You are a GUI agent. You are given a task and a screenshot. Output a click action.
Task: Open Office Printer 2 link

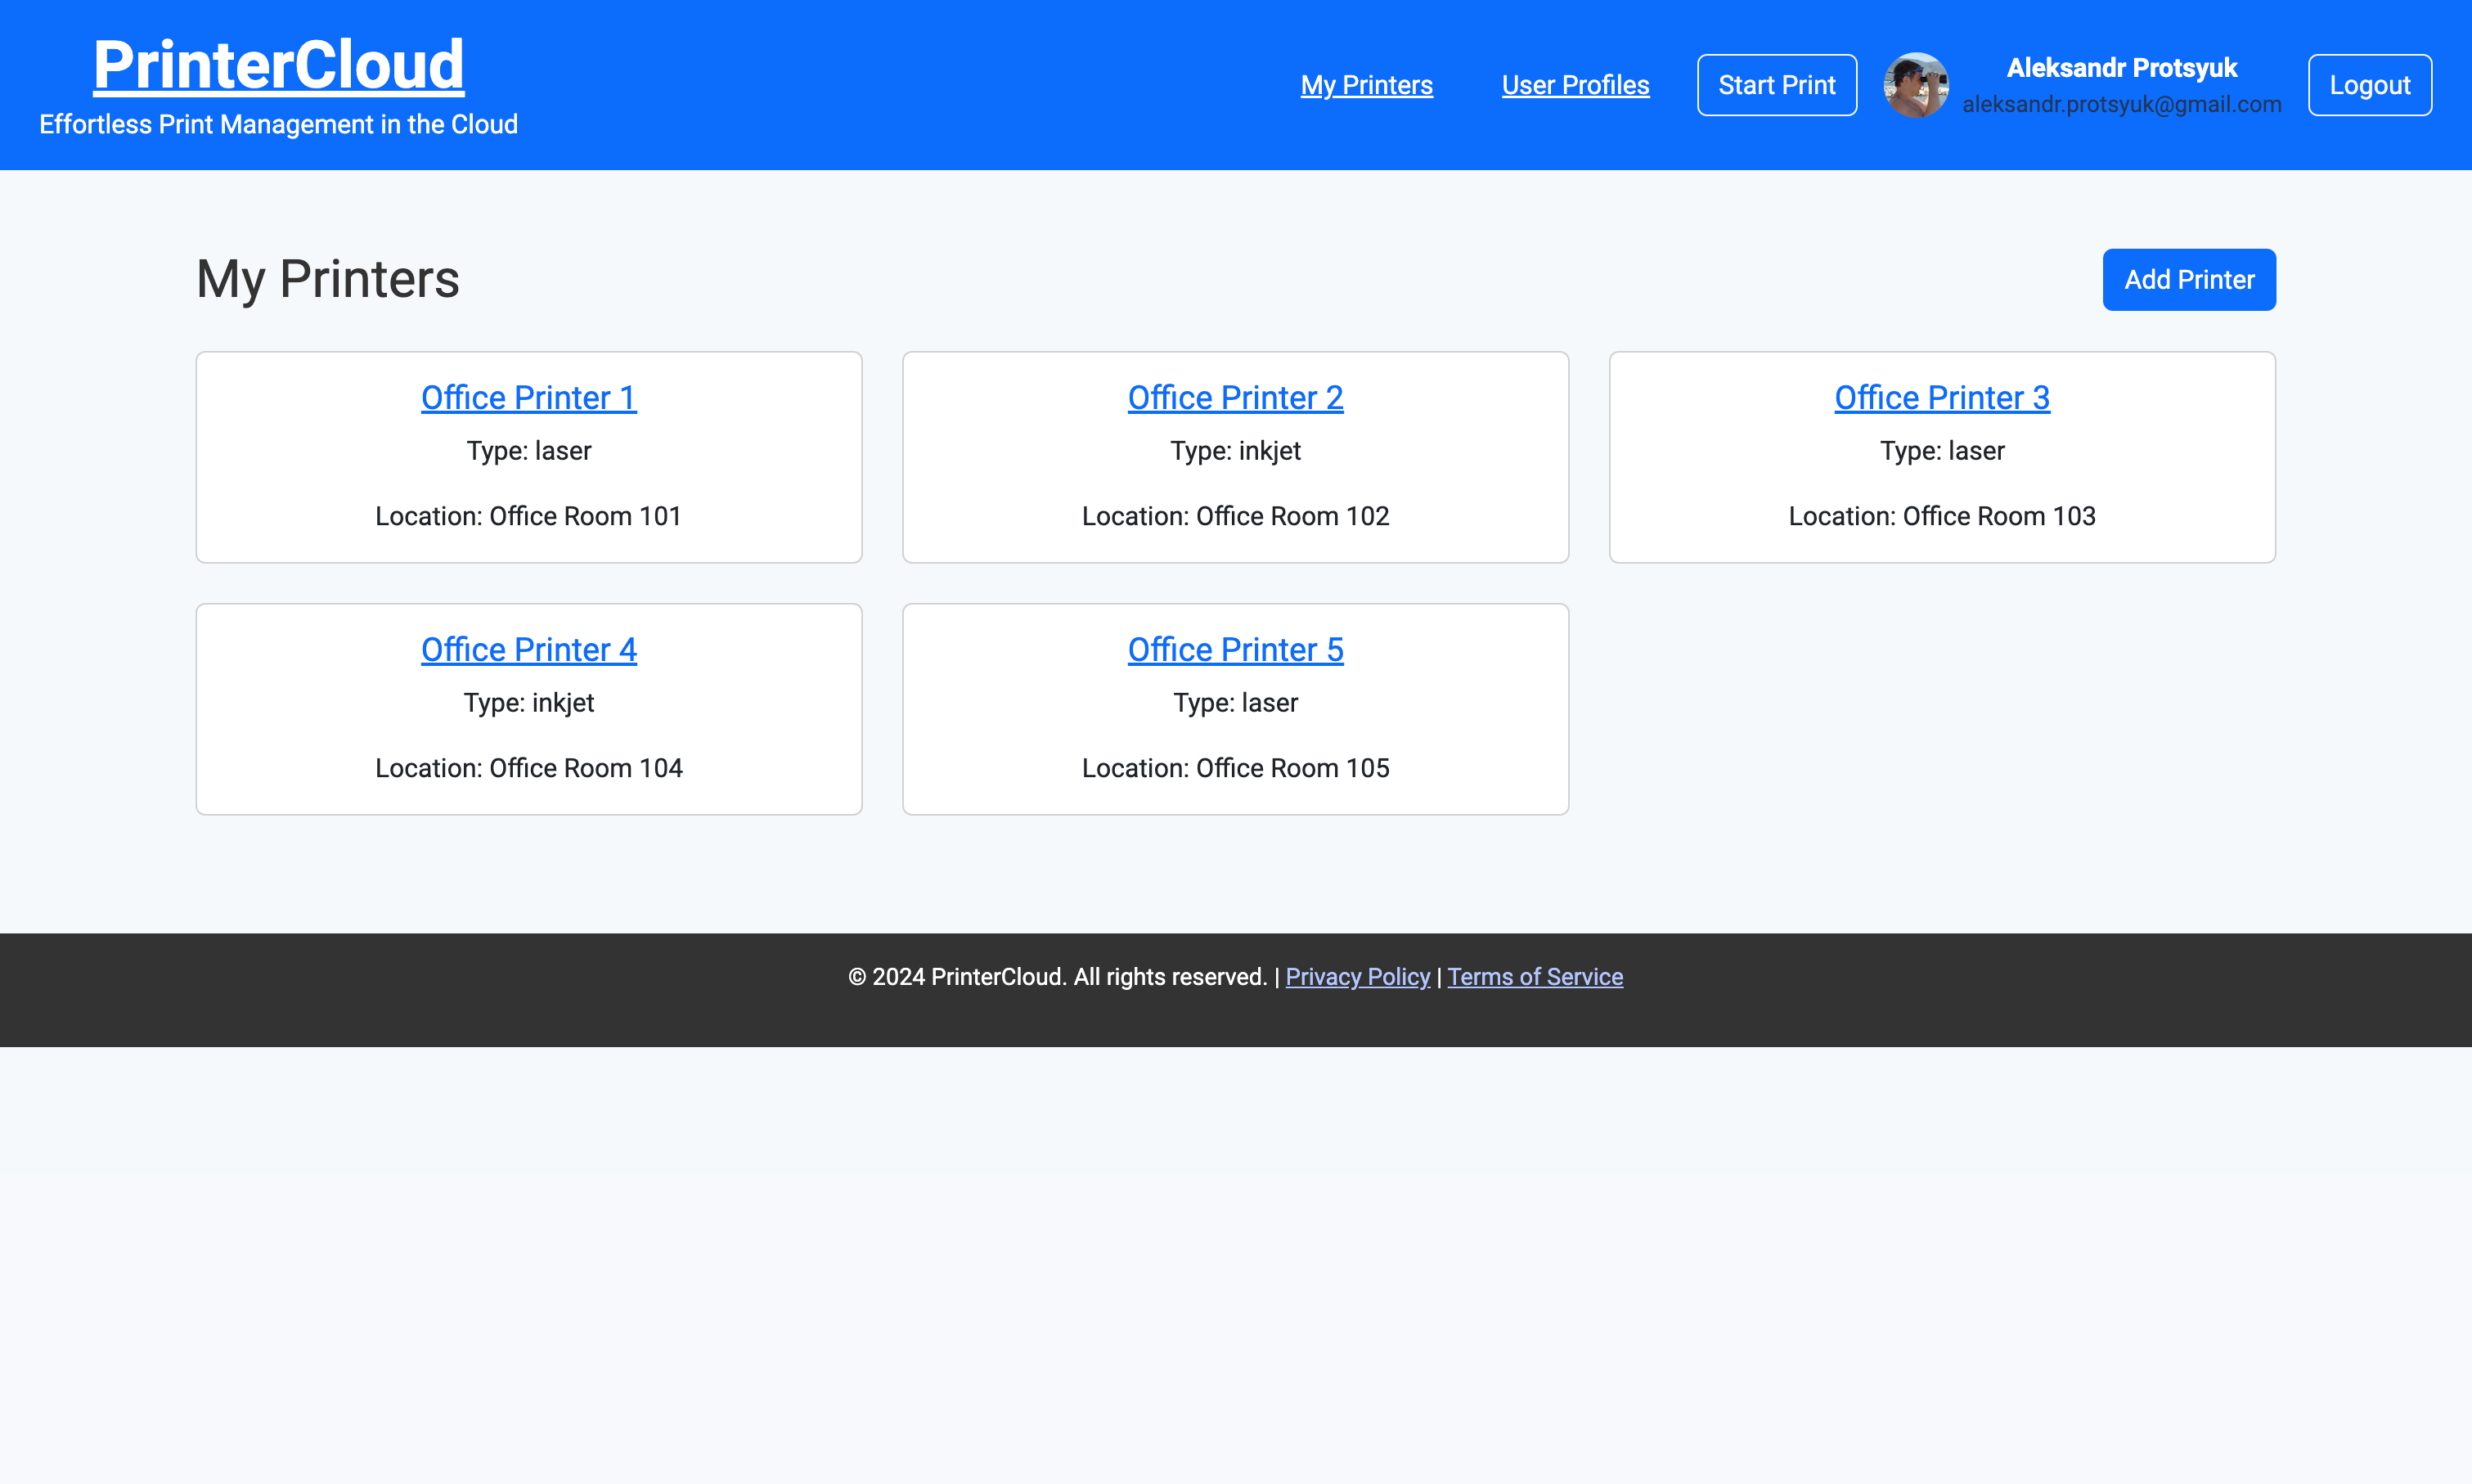tap(1234, 398)
